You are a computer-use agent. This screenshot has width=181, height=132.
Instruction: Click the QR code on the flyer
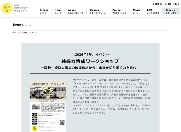pyautogui.click(x=62, y=123)
